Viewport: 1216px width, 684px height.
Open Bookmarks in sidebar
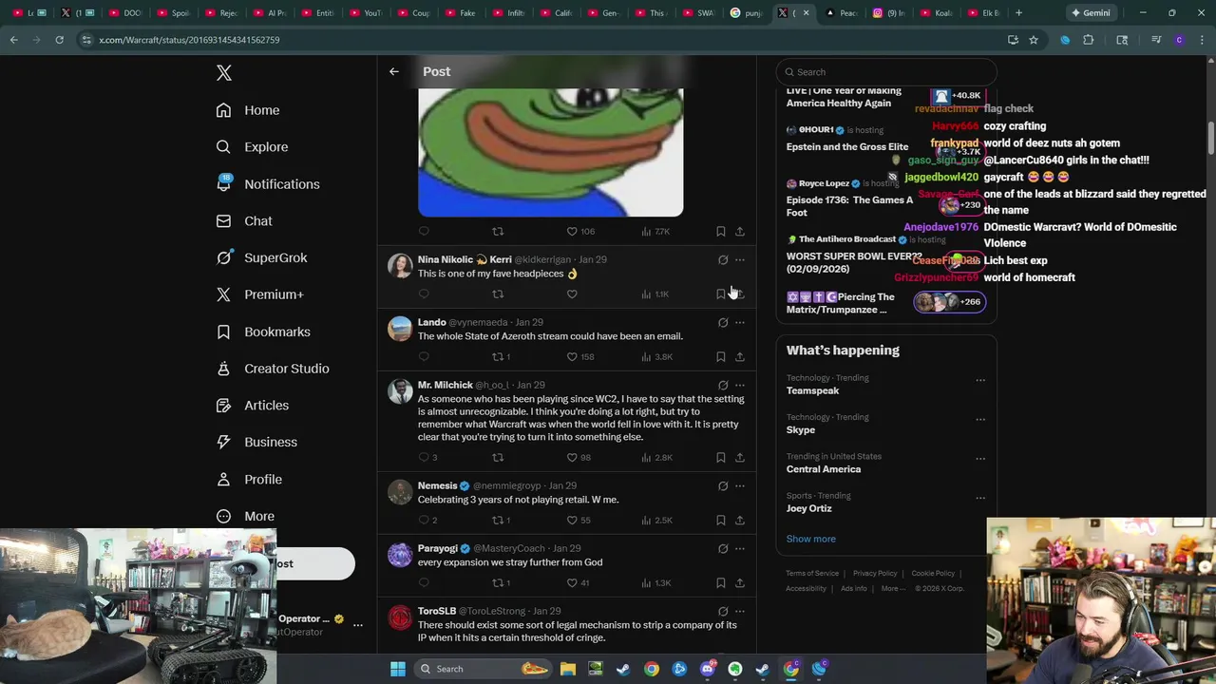click(x=263, y=332)
